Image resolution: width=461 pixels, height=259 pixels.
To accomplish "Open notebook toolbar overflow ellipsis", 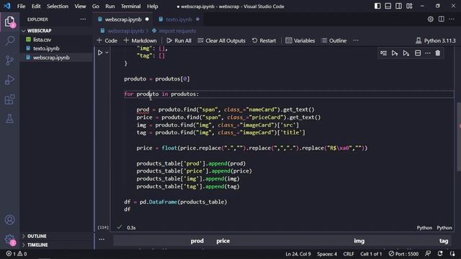I will pos(356,40).
